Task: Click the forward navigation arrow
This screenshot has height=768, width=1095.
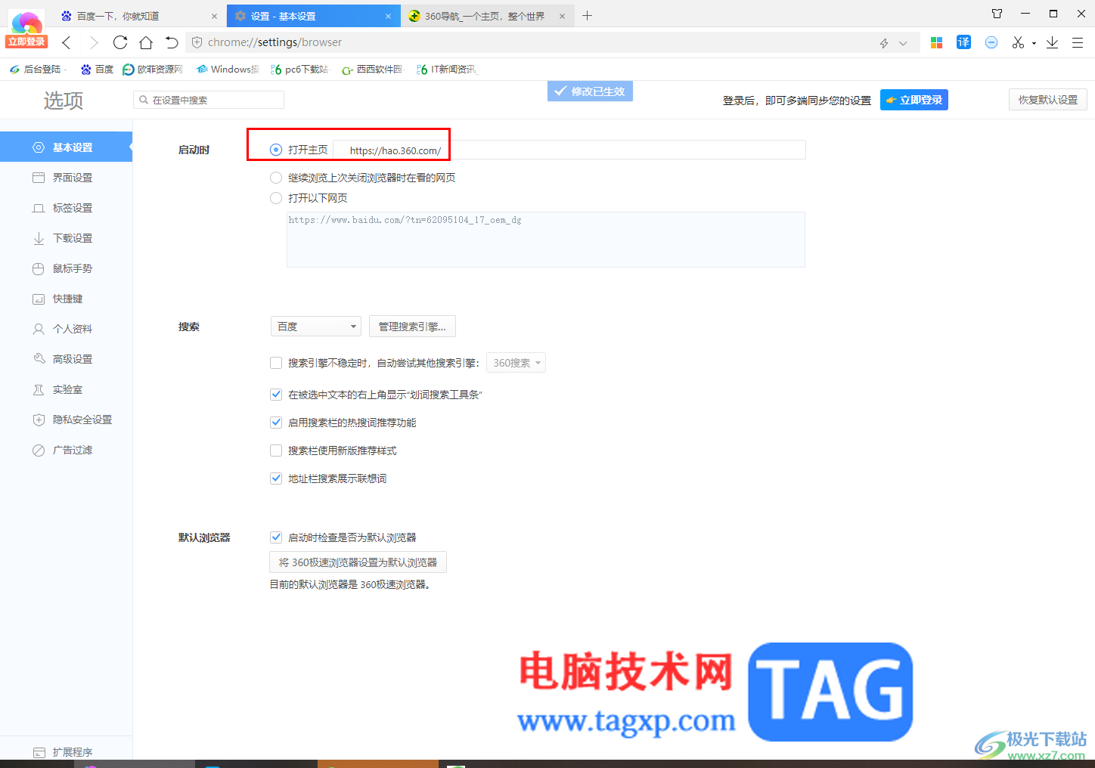Action: coord(94,42)
